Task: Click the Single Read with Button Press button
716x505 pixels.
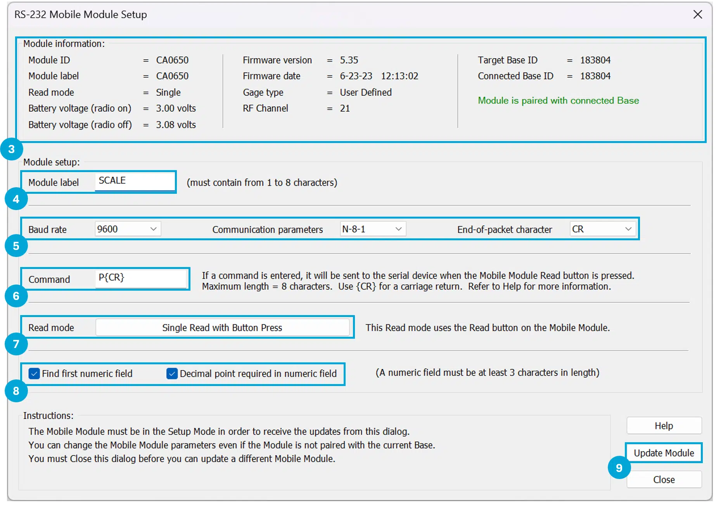Action: (222, 327)
